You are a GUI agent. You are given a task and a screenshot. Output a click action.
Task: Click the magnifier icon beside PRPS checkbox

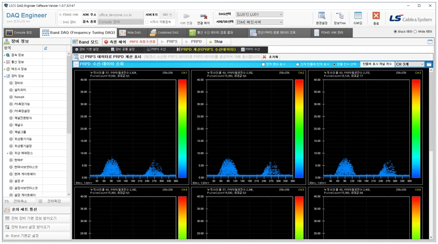click(x=76, y=57)
